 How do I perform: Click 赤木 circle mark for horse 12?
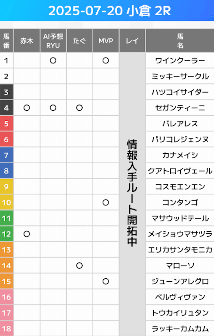[x=27, y=234]
